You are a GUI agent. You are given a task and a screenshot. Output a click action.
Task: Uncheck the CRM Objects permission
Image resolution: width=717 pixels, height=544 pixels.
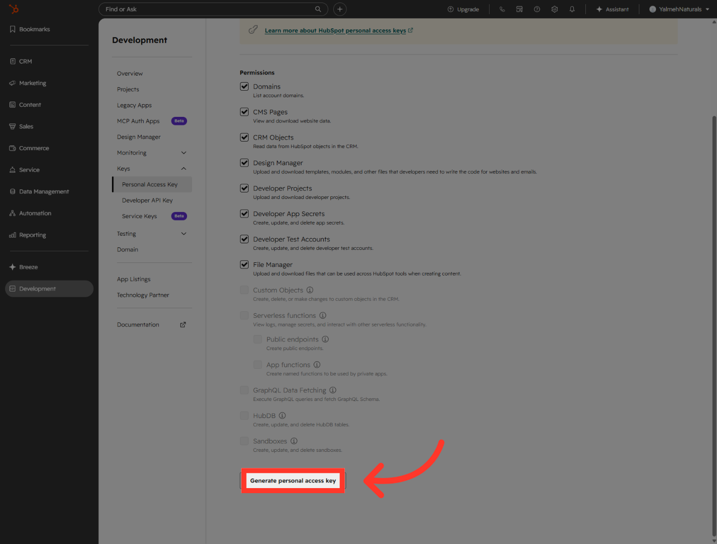pos(245,137)
